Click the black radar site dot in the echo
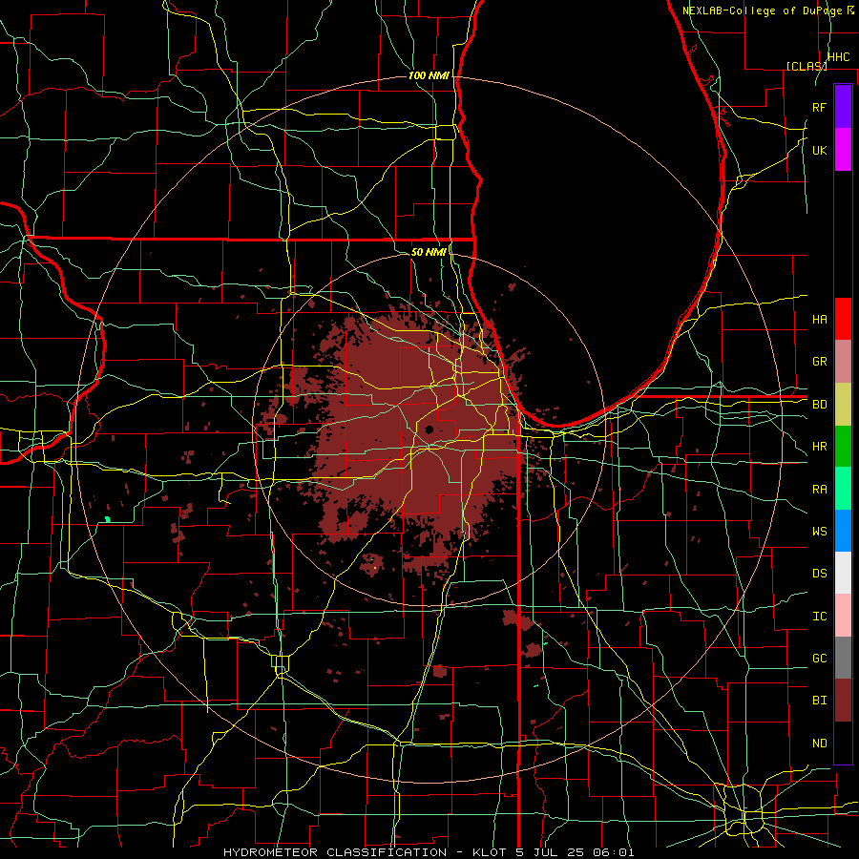859x859 pixels. 429,429
